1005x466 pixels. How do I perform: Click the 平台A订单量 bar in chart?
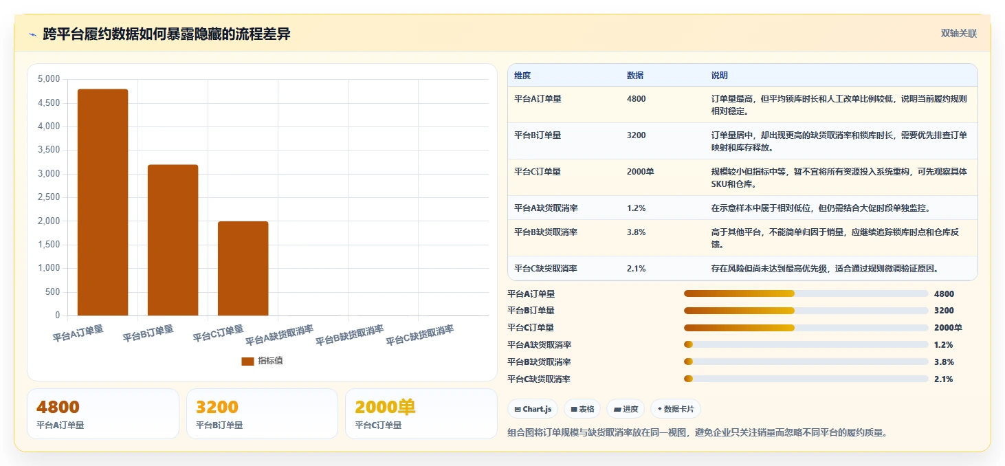click(102, 202)
